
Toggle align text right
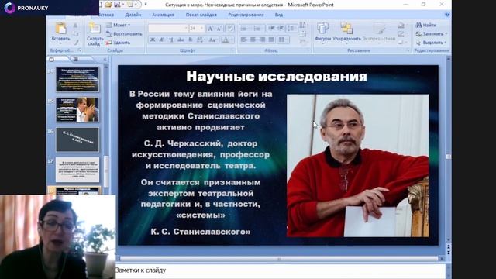tap(262, 40)
